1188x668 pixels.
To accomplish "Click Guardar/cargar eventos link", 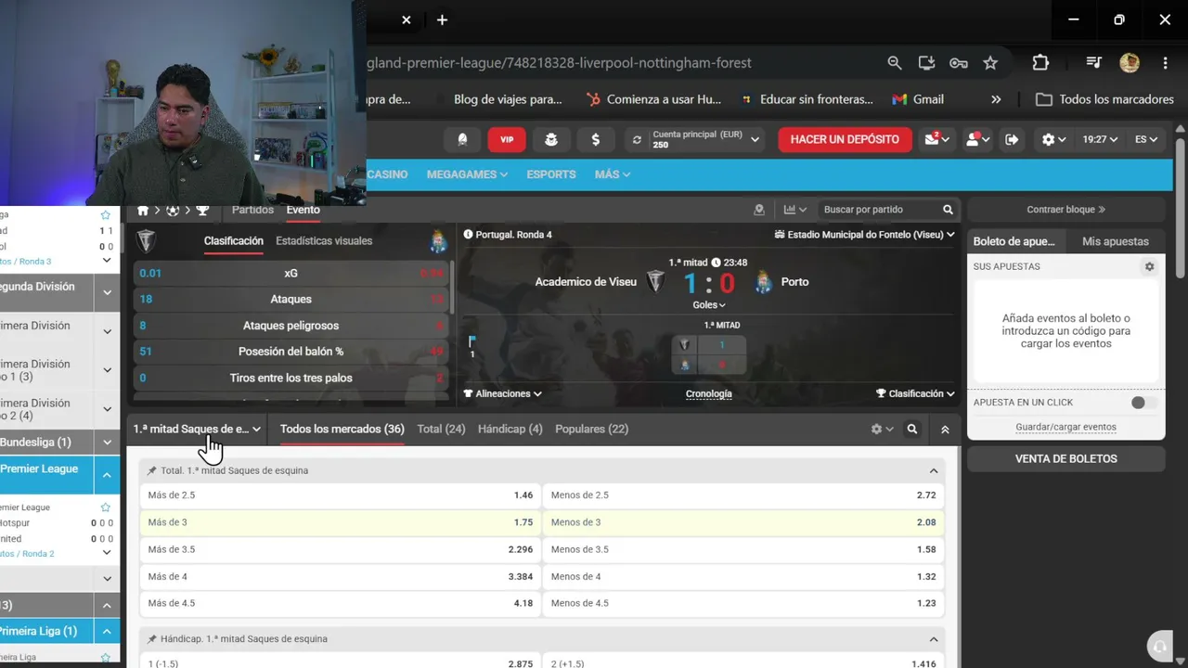I will pos(1065,428).
